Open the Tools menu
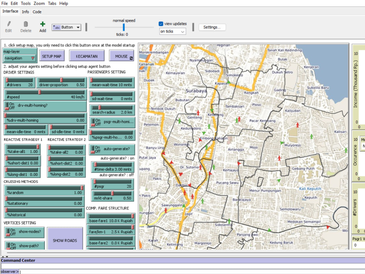Screen dimensions: 365x274 (25, 3)
